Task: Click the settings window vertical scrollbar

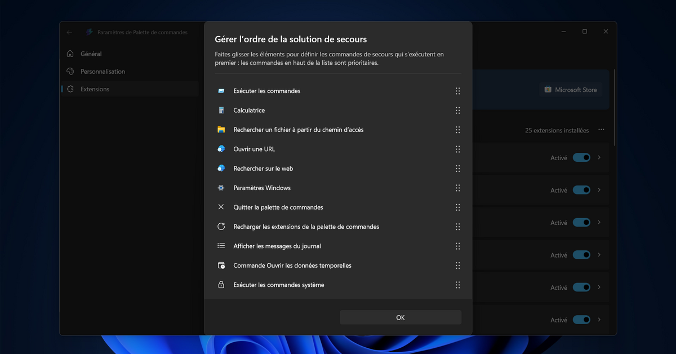Action: pos(614,107)
